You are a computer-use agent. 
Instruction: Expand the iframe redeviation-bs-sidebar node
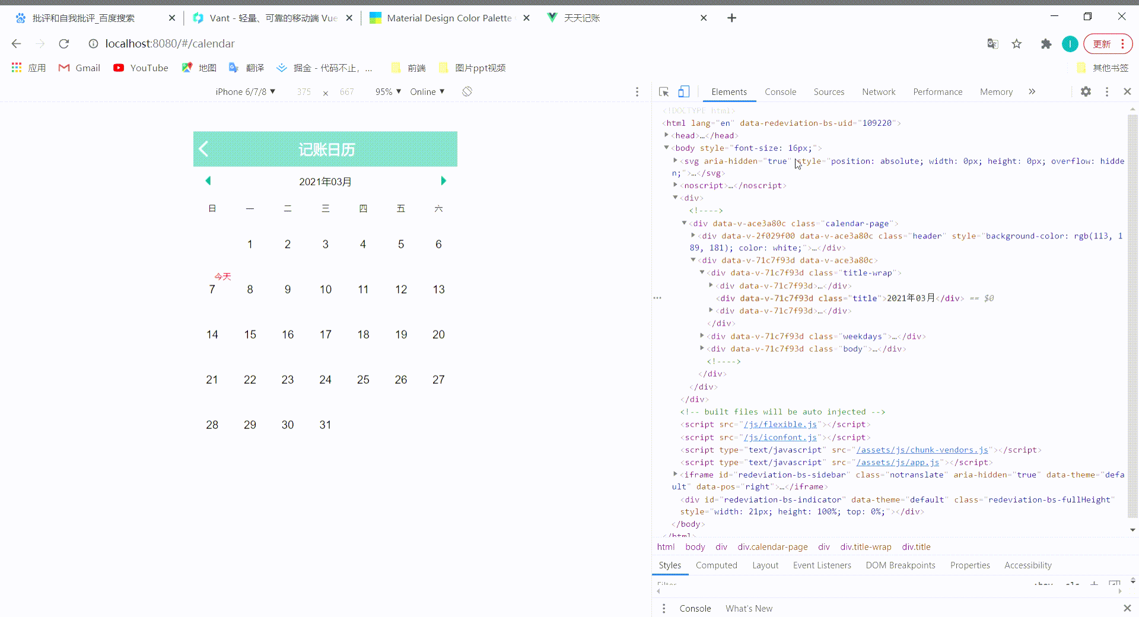676,474
